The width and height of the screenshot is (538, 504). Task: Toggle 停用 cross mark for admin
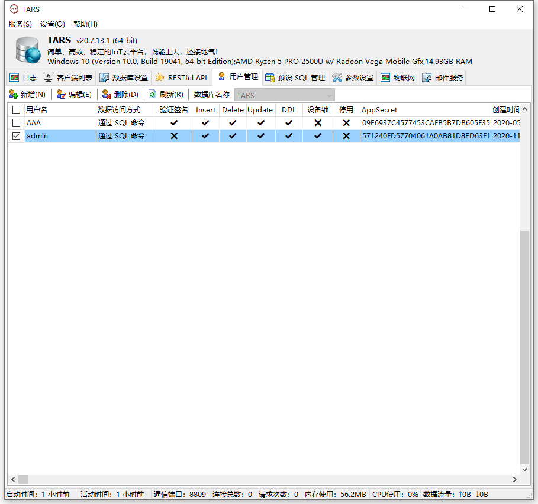[346, 136]
